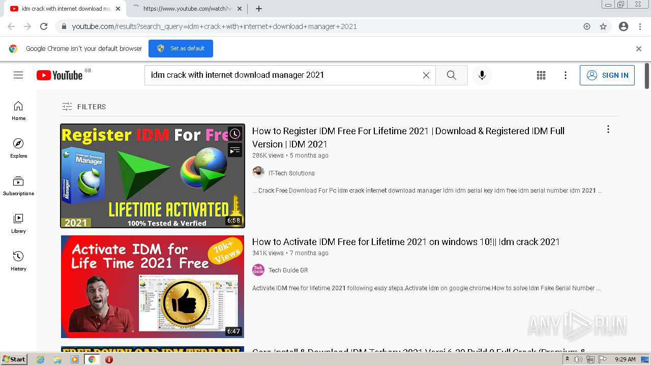
Task: View site information padlock
Action: (64, 26)
